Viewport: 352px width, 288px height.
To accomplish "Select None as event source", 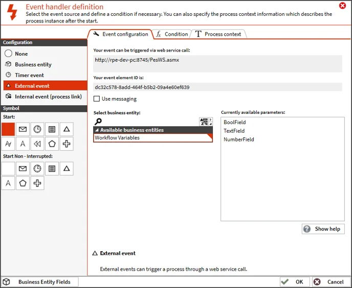I will coord(21,54).
